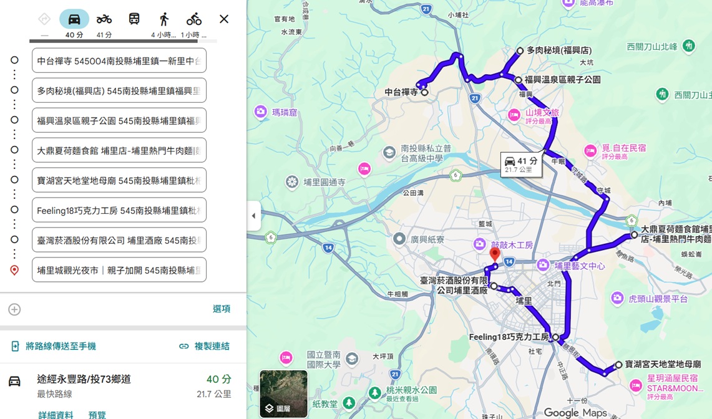Click the 埔里 town label on map
This screenshot has height=419, width=712.
(x=524, y=301)
